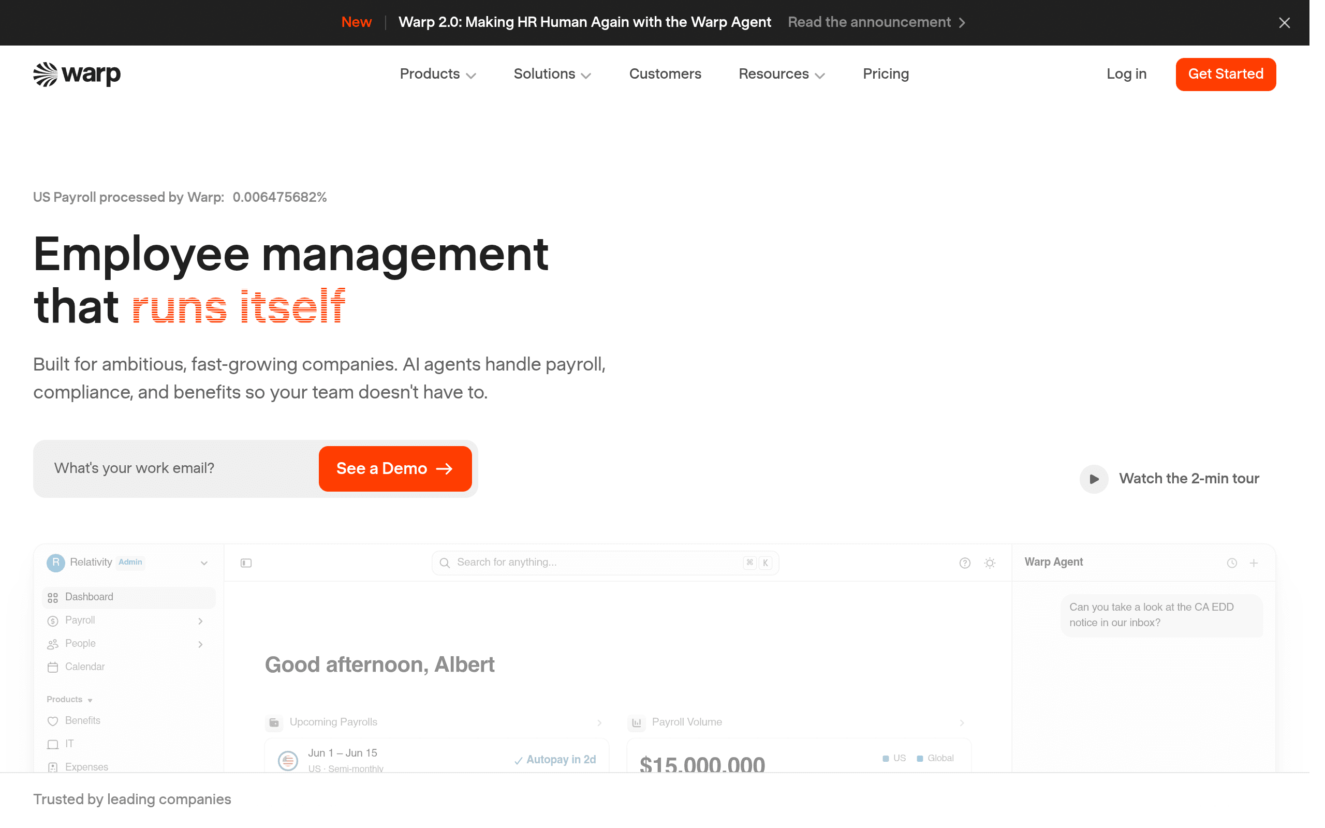This screenshot has height=828, width=1325.
Task: Click the Search for anything field
Action: (x=605, y=563)
